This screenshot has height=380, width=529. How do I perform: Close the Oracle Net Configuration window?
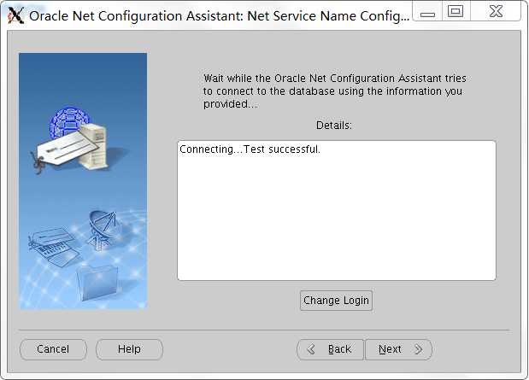[x=496, y=11]
